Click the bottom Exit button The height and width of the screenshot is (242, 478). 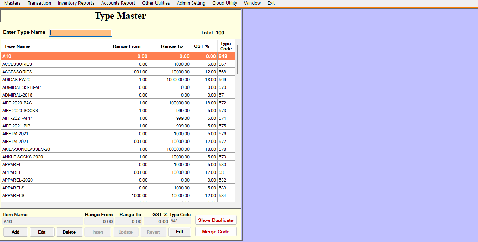[179, 232]
